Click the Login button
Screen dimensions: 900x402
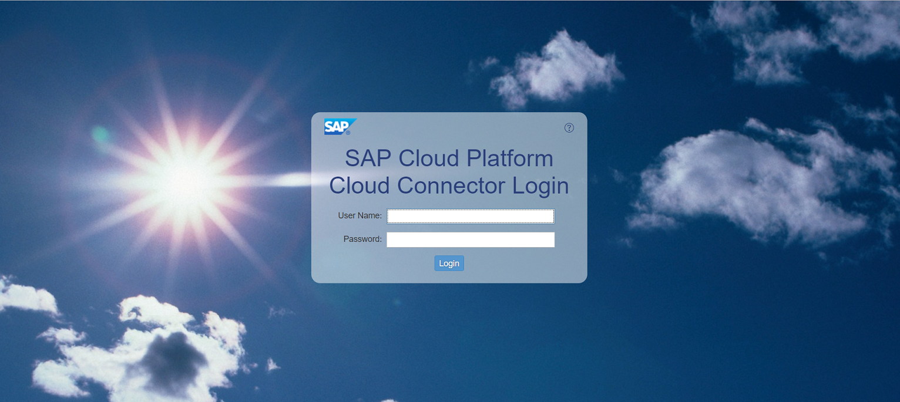449,264
